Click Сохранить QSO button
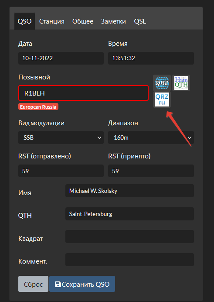The width and height of the screenshot is (214, 302). coord(82,284)
